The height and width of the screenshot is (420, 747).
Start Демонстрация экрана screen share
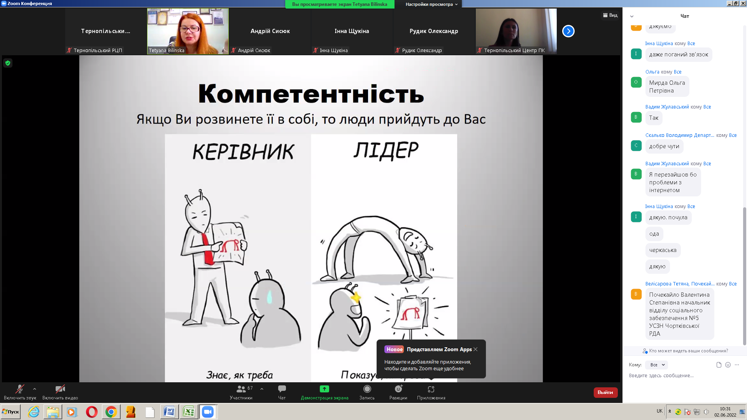[x=324, y=392]
